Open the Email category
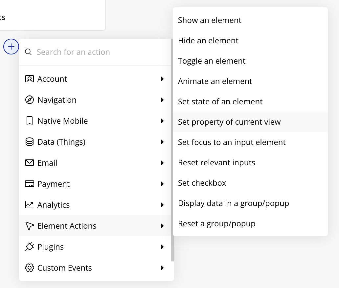Viewport: 339px width, 288px height. tap(95, 163)
